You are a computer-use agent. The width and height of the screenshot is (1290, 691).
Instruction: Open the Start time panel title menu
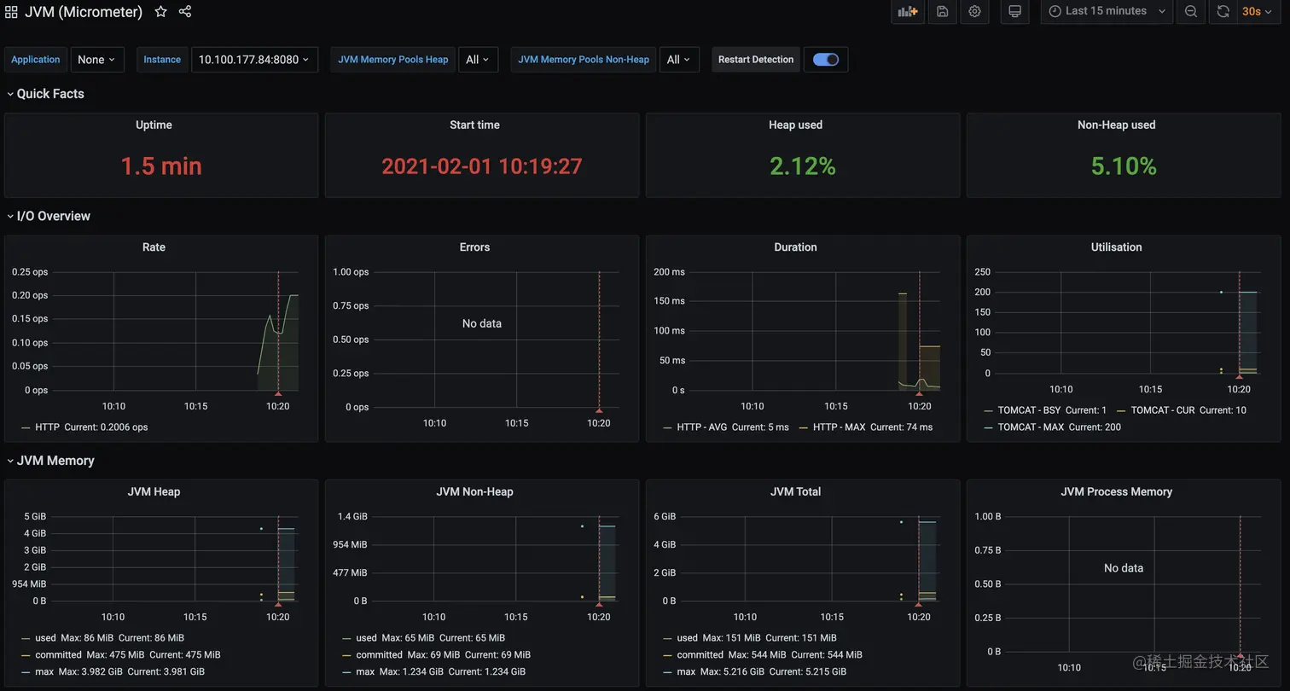[x=474, y=125]
